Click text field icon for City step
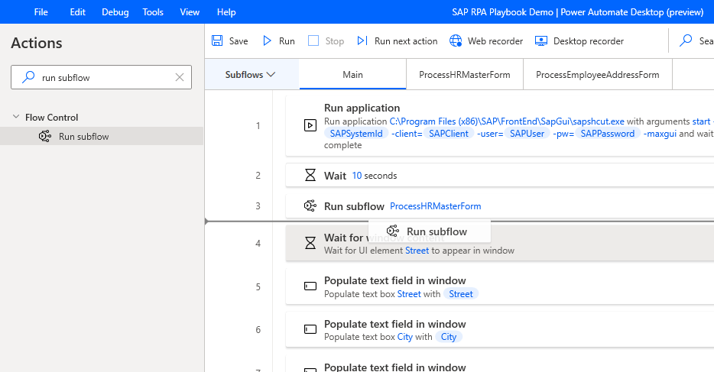Viewport: 714px width, 372px height. pos(310,329)
